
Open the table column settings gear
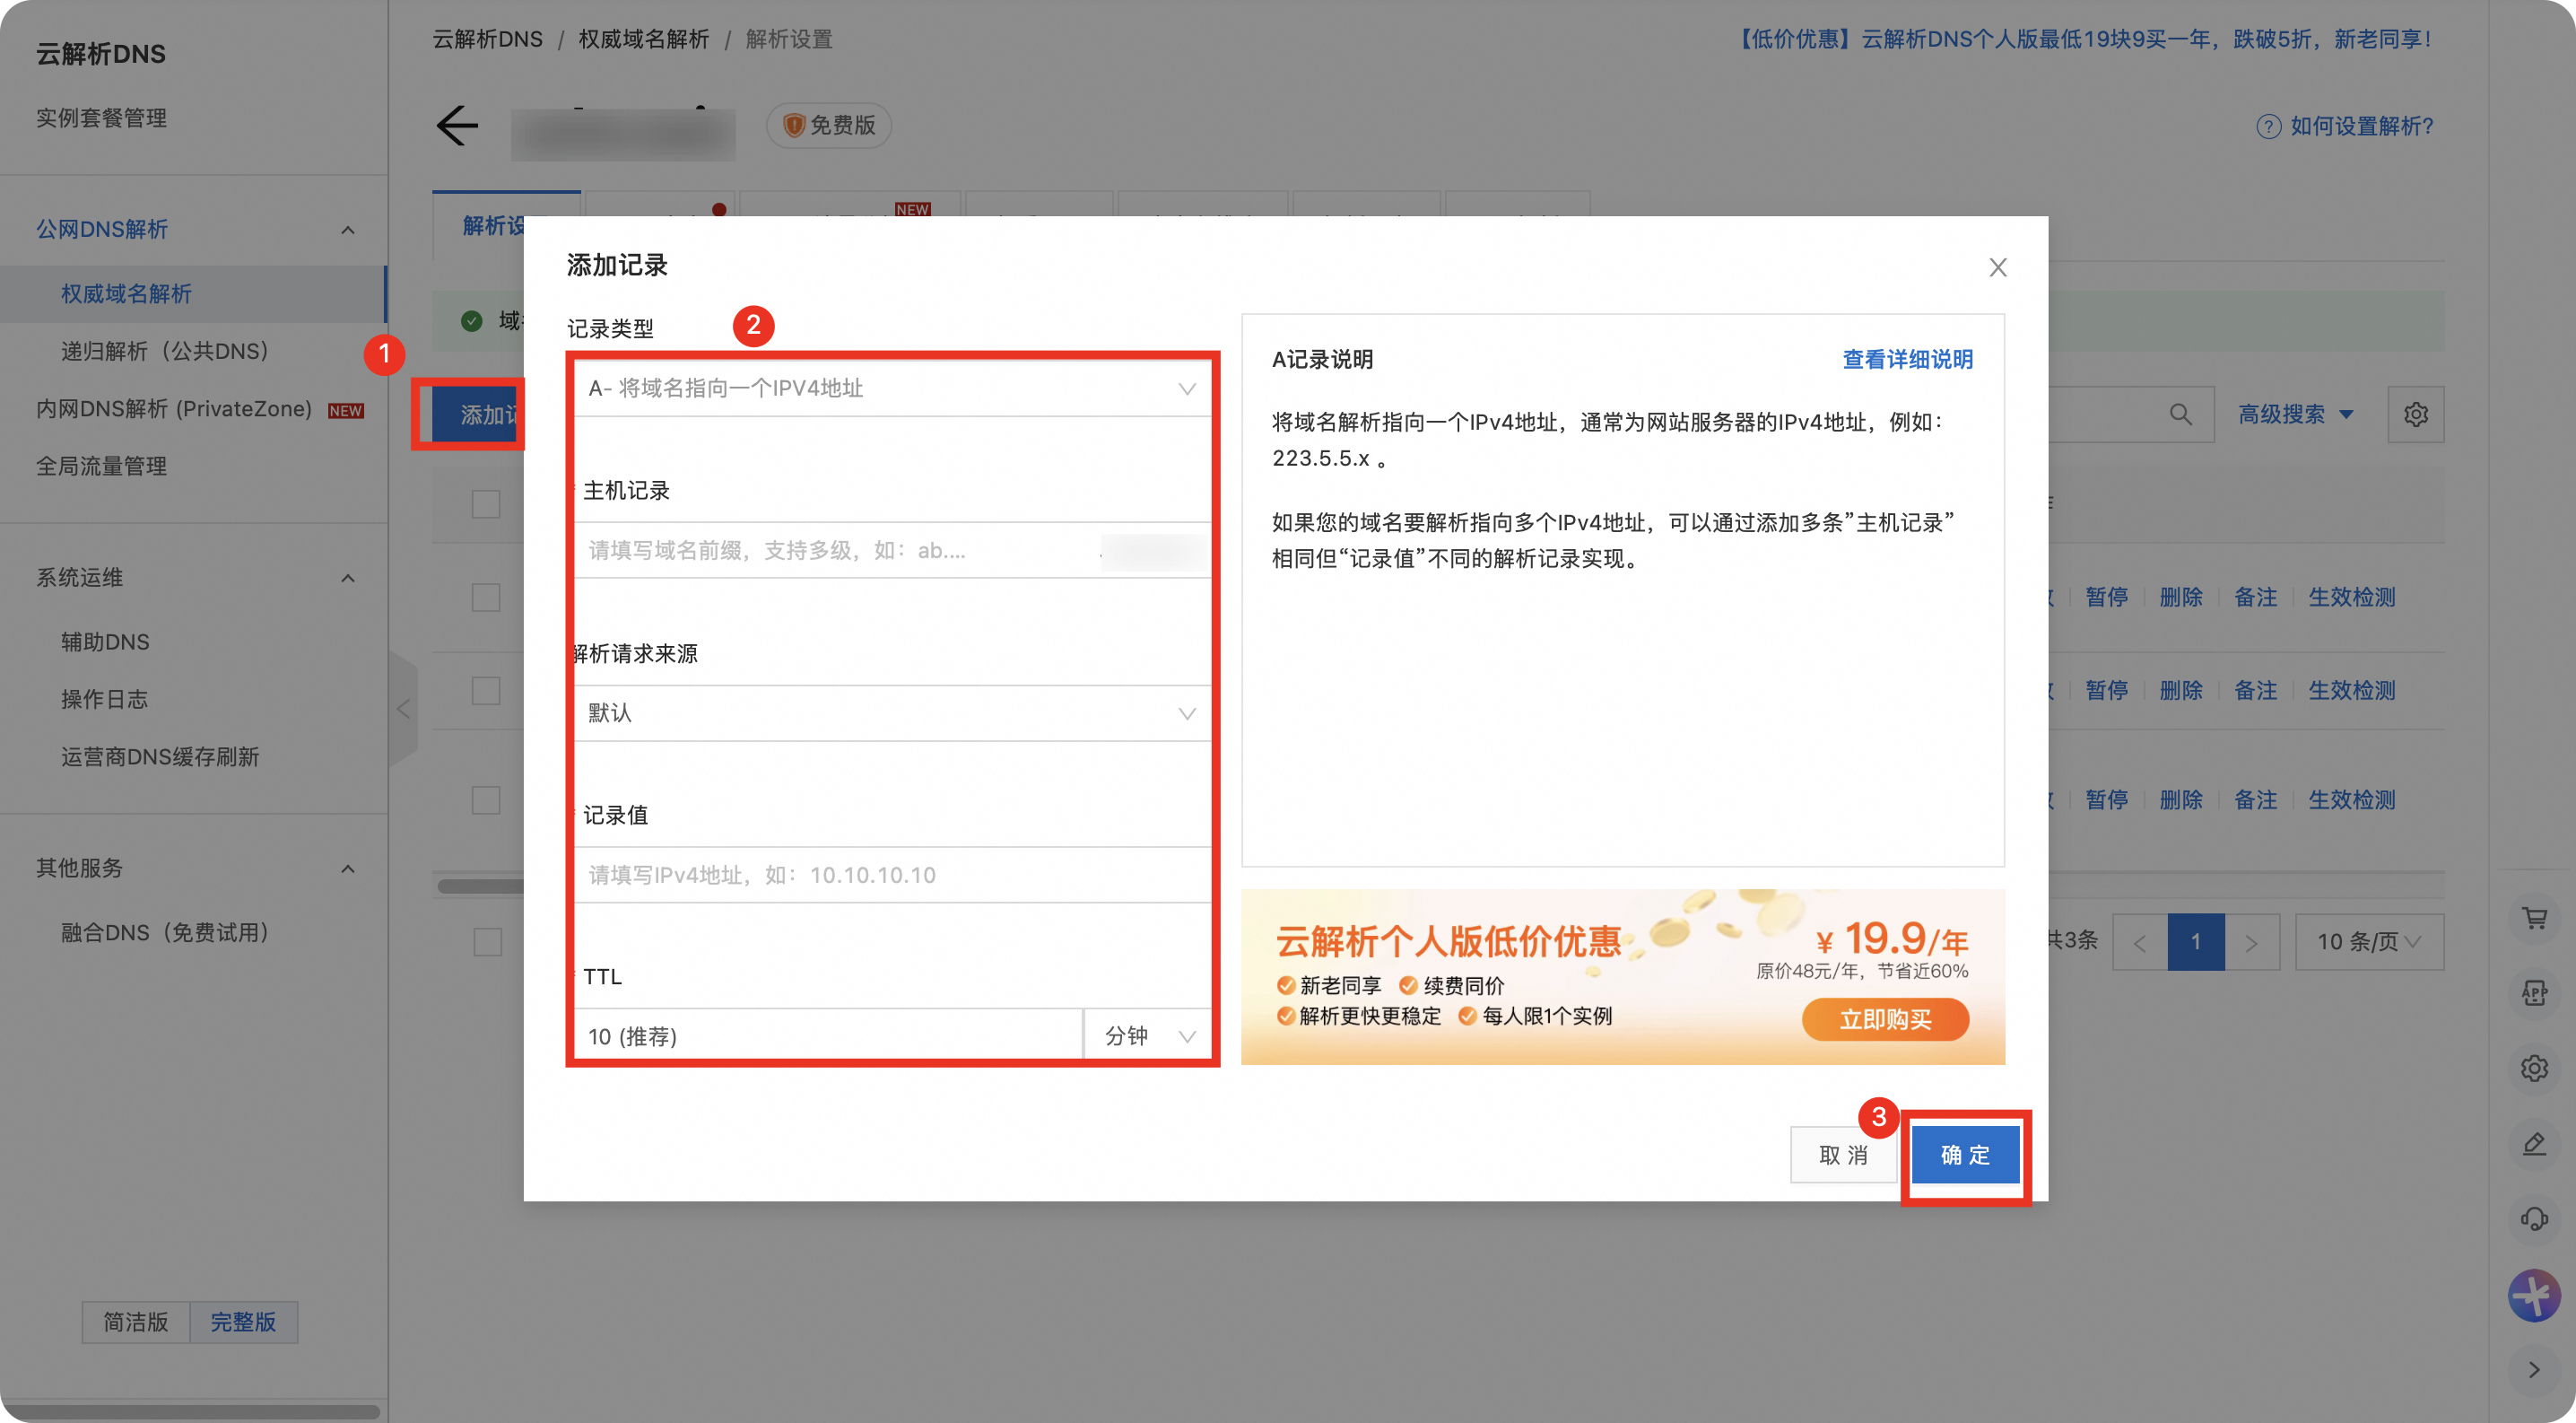(x=2416, y=414)
